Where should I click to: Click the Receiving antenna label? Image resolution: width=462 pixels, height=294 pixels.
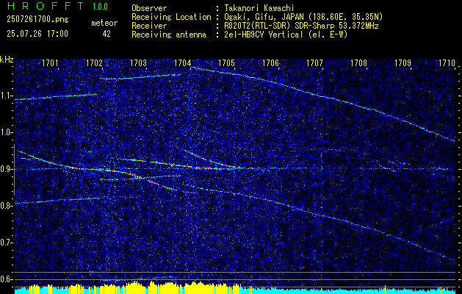[169, 35]
